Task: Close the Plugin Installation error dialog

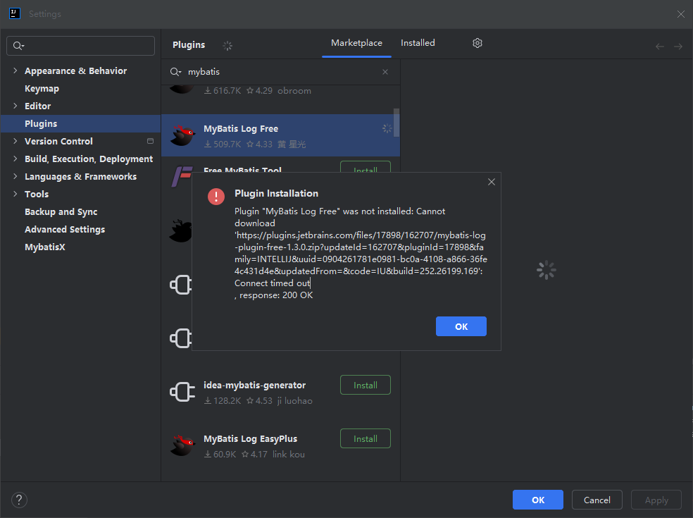Action: point(491,182)
